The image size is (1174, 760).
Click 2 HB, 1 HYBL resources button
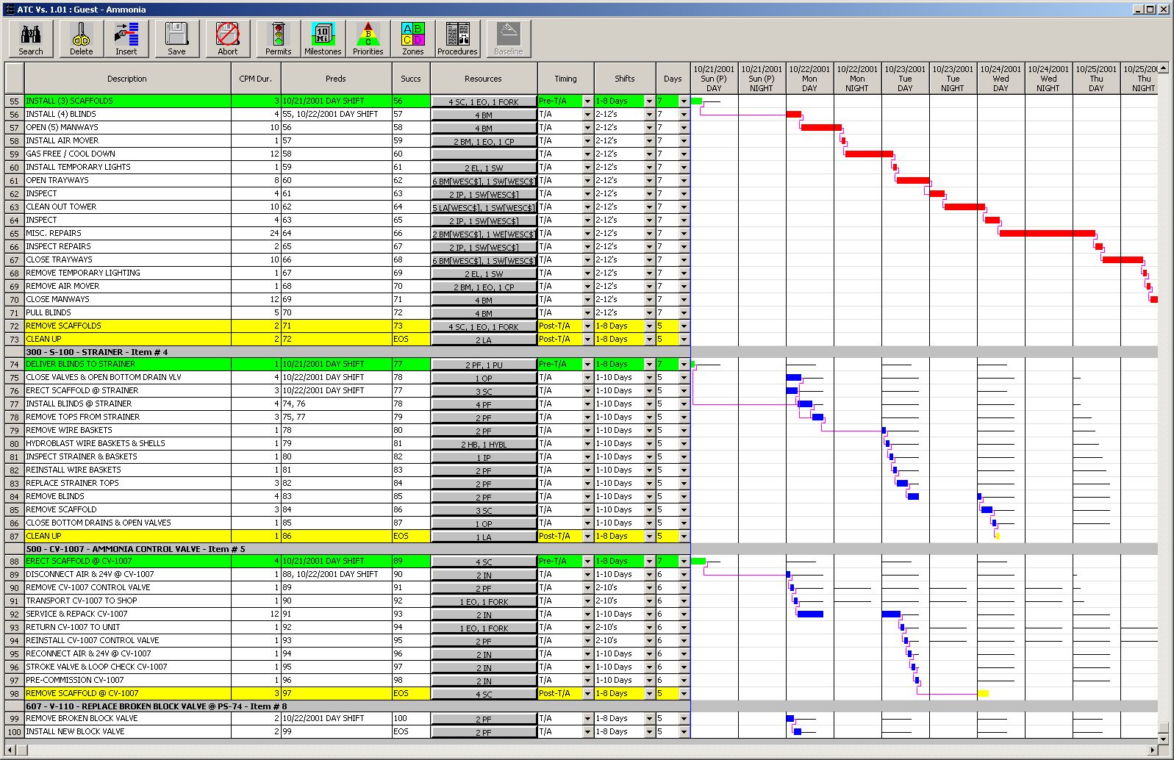484,444
